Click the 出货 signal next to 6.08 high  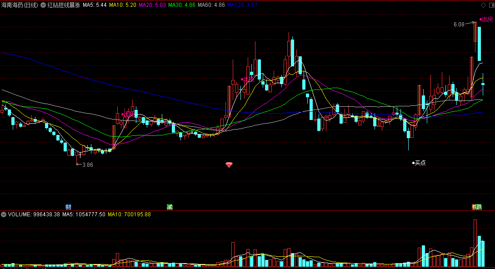click(487, 19)
